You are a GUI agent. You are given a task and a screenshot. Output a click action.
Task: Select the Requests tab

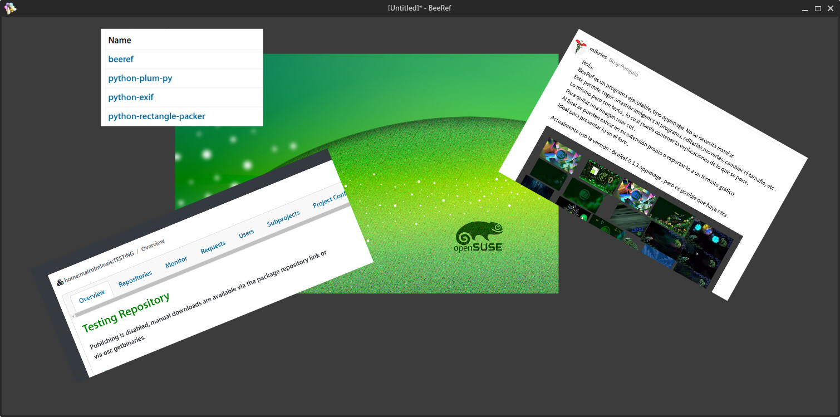213,247
